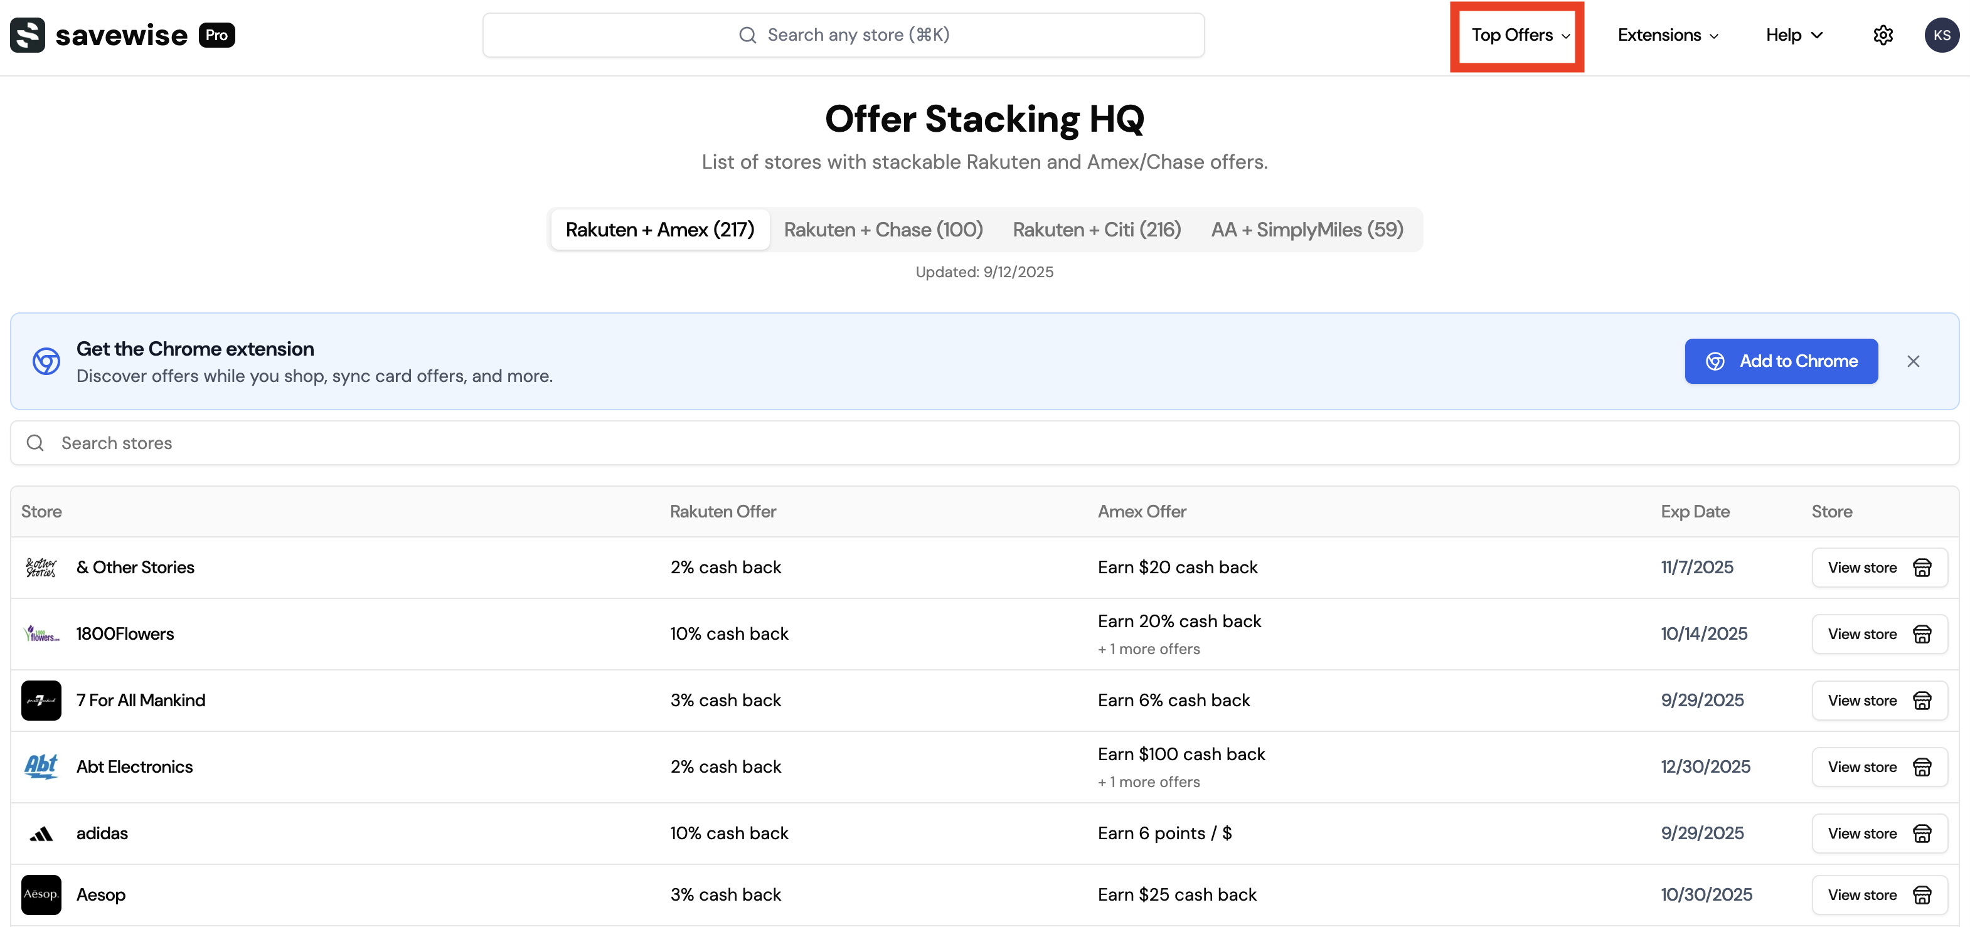Click the & Other Stories store logo
1970x927 pixels.
41,567
